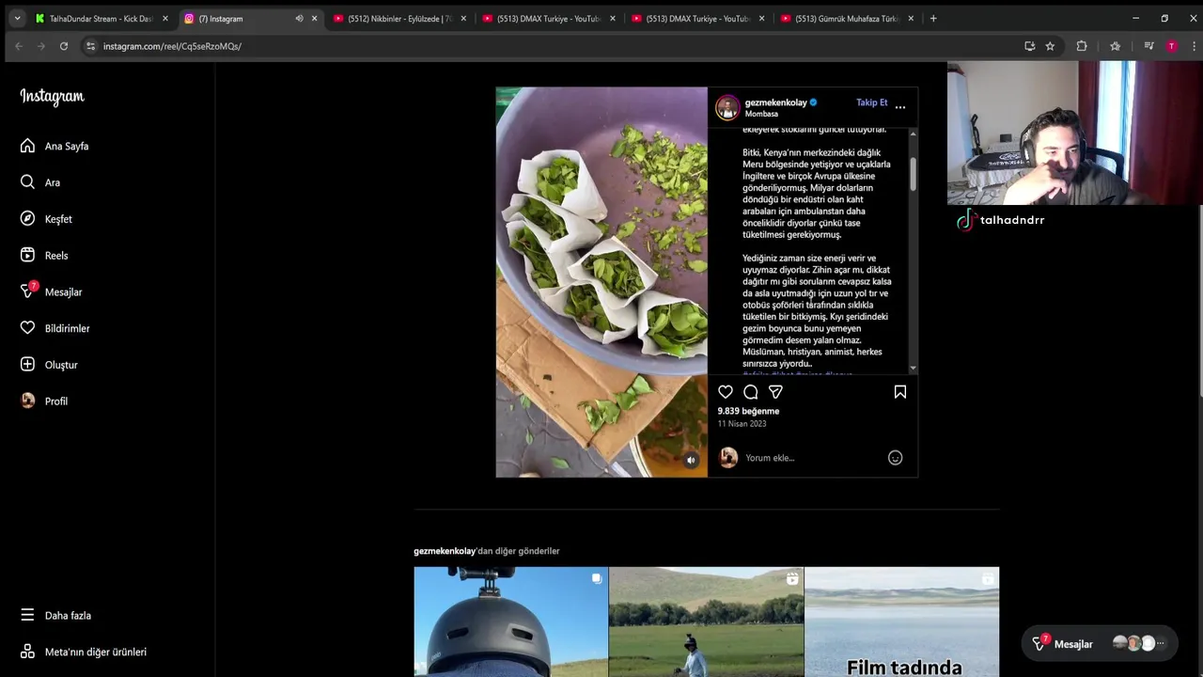Open floating Mesajlar chat widget

click(1099, 644)
